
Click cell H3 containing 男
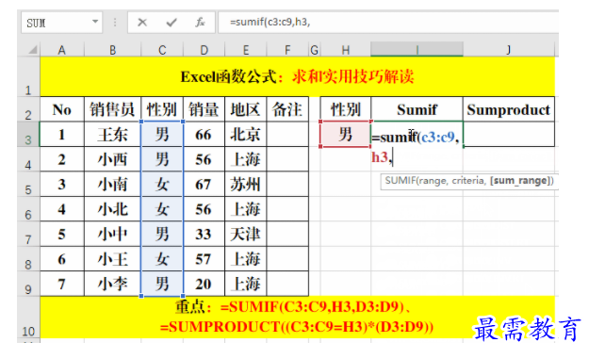click(345, 134)
